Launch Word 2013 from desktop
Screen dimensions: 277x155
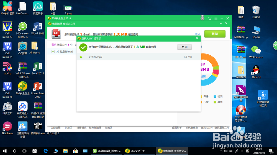[x=38, y=28]
